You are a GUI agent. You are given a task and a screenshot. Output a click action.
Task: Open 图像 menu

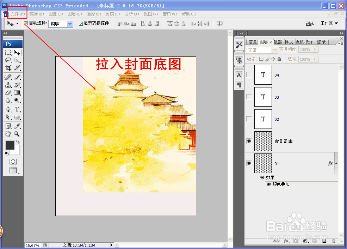click(56, 14)
